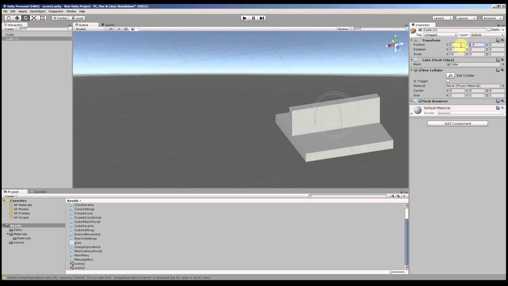This screenshot has width=508, height=286.
Task: Pause the game preview
Action: coord(253,18)
